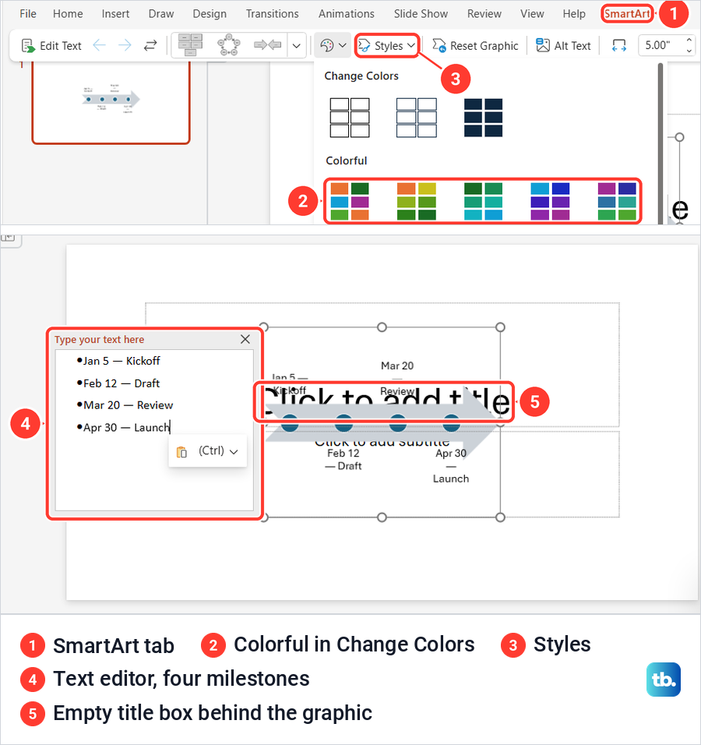Pick the dark outline primary color scheme
This screenshot has height=745, width=701.
tap(350, 118)
